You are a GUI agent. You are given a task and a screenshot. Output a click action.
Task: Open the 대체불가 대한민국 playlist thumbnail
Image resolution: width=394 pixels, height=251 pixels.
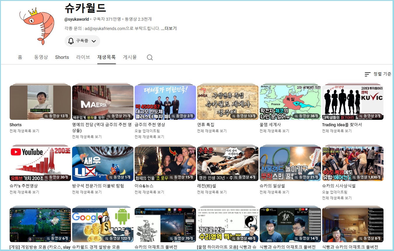pos(165,102)
